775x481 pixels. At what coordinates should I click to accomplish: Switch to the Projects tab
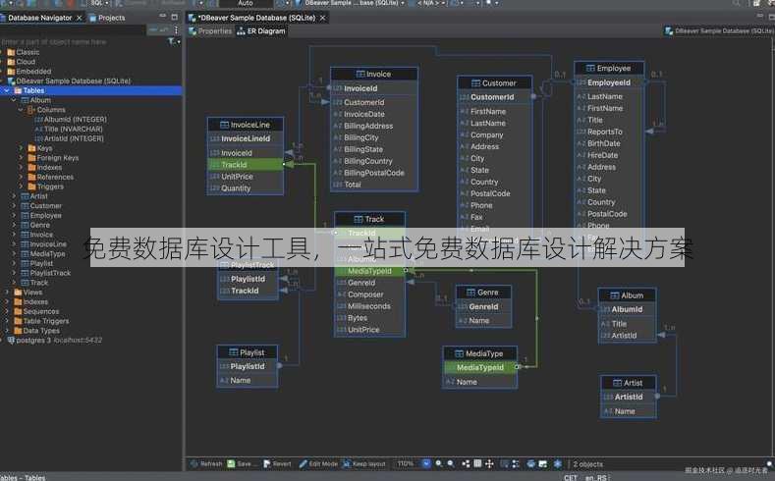pos(107,18)
